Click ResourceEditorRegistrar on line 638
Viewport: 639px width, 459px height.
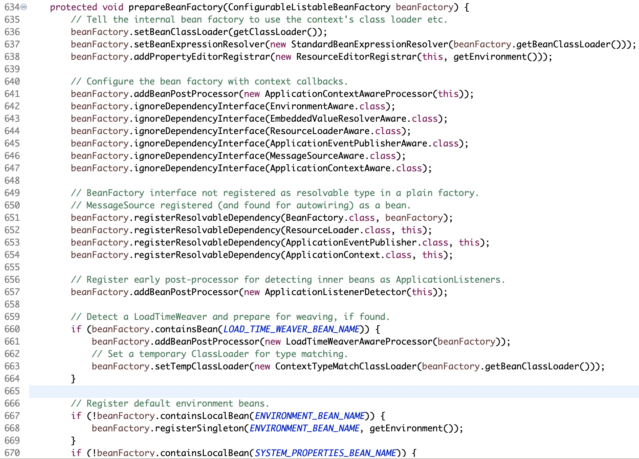[356, 57]
